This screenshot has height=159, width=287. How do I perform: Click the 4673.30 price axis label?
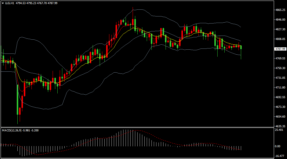[x=280, y=107]
